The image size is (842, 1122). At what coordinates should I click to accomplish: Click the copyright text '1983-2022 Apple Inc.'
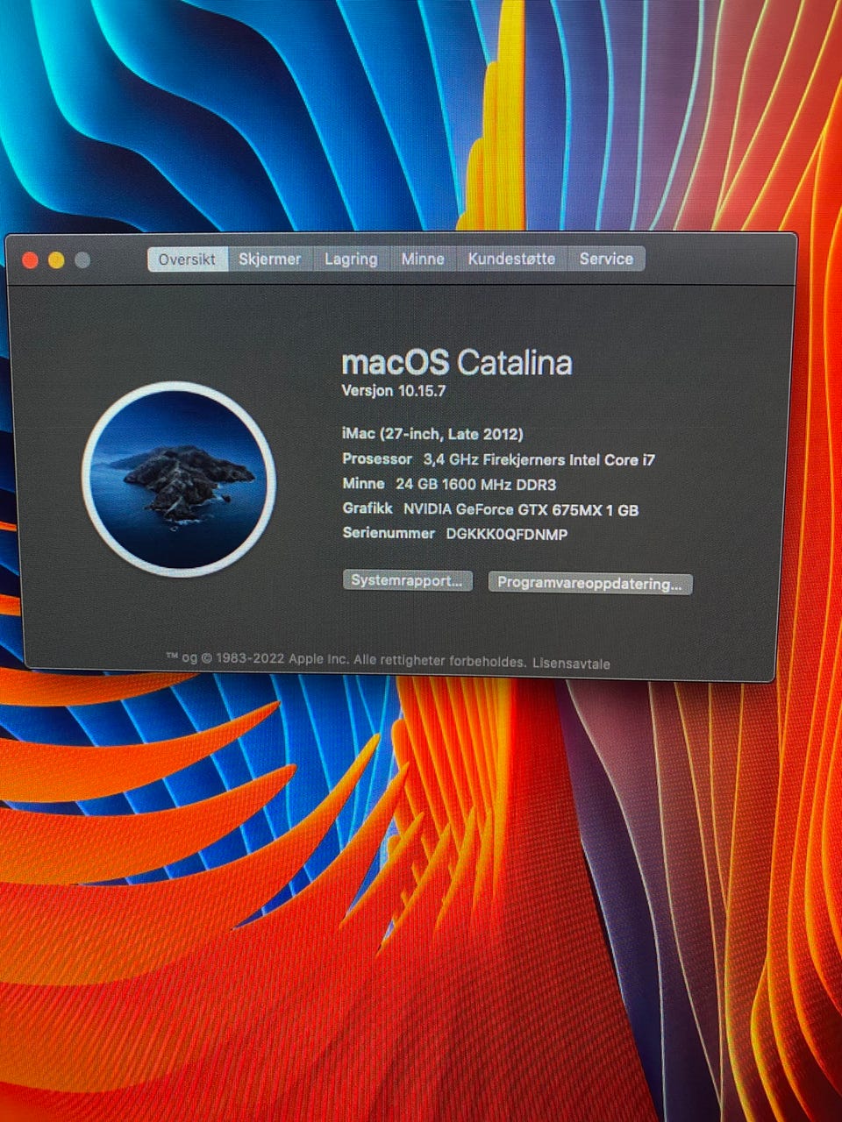[282, 659]
